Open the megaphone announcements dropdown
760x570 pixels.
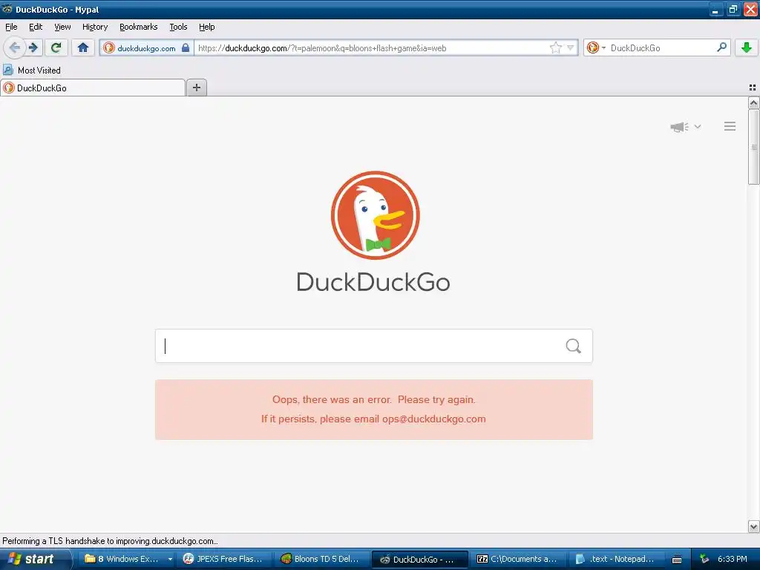pos(685,126)
